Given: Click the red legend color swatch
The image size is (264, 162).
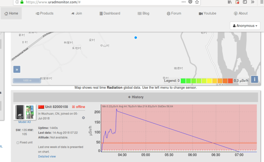Looking at the screenshot, I should 230,80.
